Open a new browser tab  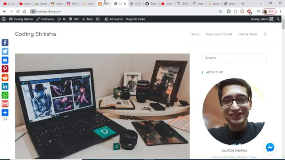(x=243, y=4)
